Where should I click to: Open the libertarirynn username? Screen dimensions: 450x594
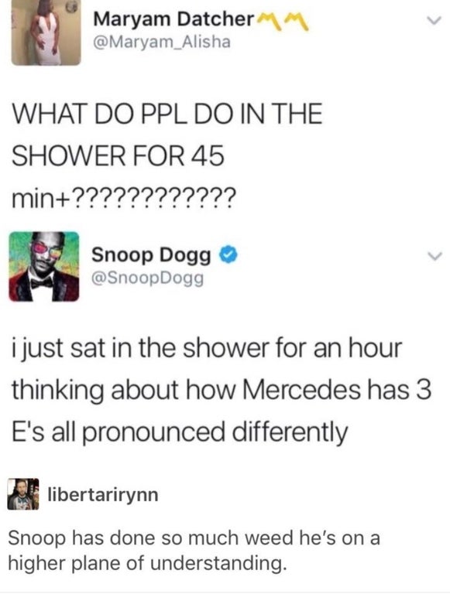(x=103, y=494)
